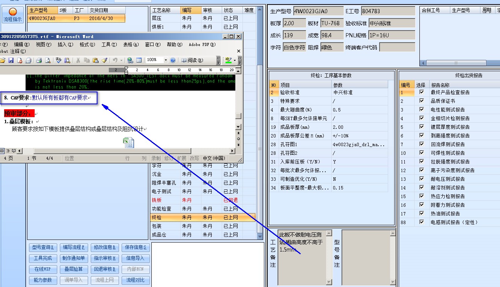Run spelling and grammar check icon
The image size is (500, 287).
58,60
